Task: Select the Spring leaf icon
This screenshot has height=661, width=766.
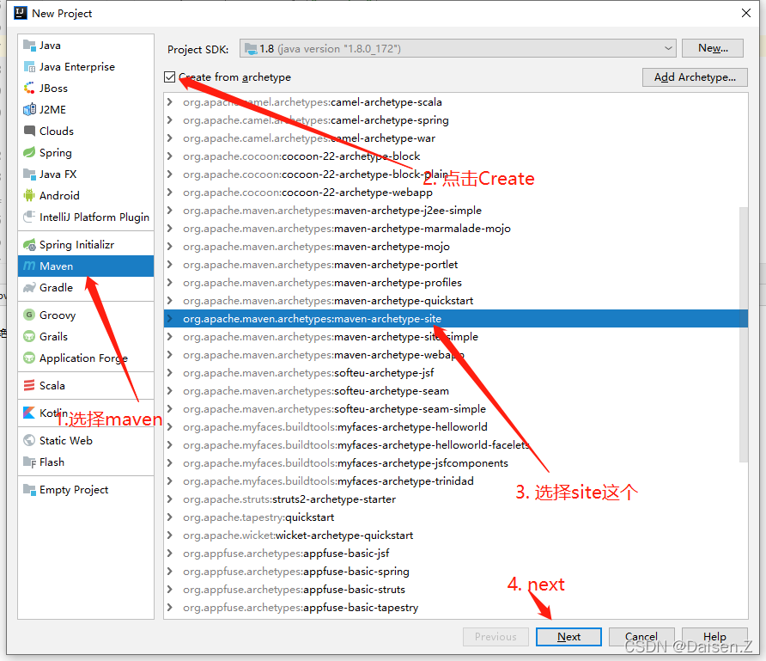Action: pos(29,152)
